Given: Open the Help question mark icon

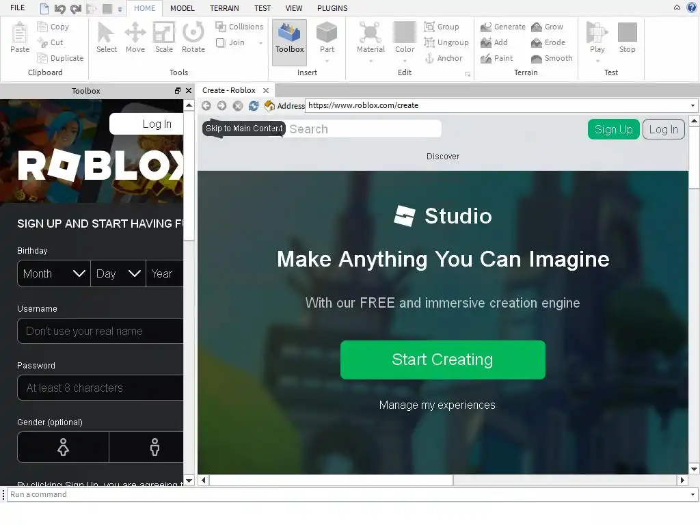Looking at the screenshot, I should point(692,7).
